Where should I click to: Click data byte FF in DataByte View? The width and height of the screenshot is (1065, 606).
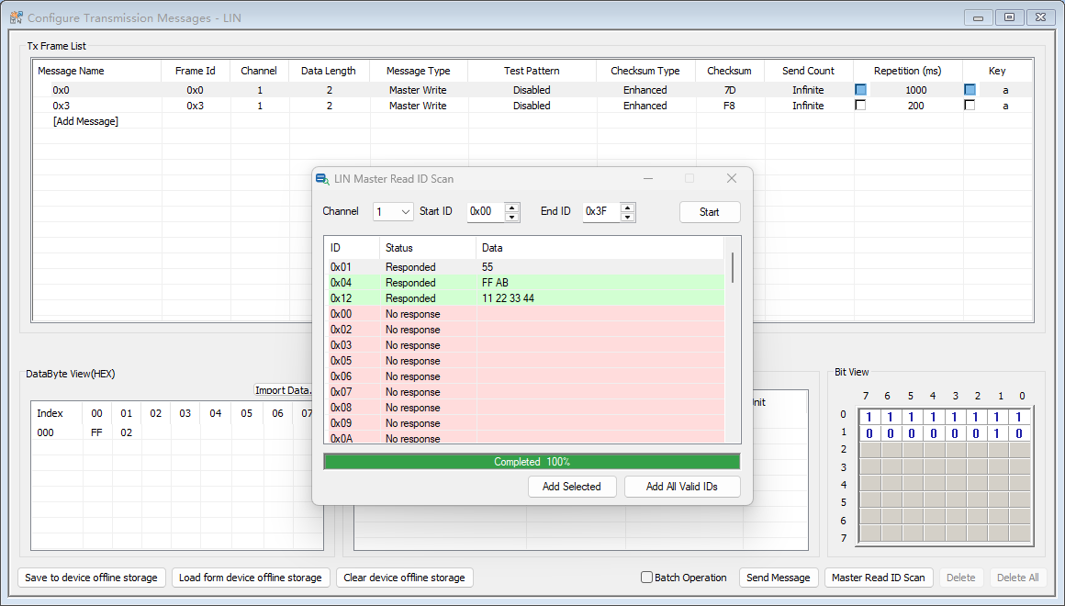tap(96, 432)
